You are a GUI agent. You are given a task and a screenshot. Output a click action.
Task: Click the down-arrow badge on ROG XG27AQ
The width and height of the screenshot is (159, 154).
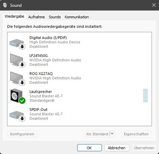tap(22, 82)
